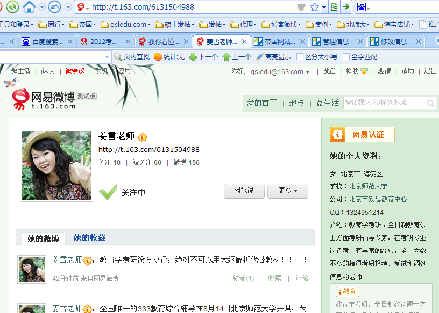Click the magnifier icon in weibo search
The width and height of the screenshot is (439, 313).
[430, 104]
